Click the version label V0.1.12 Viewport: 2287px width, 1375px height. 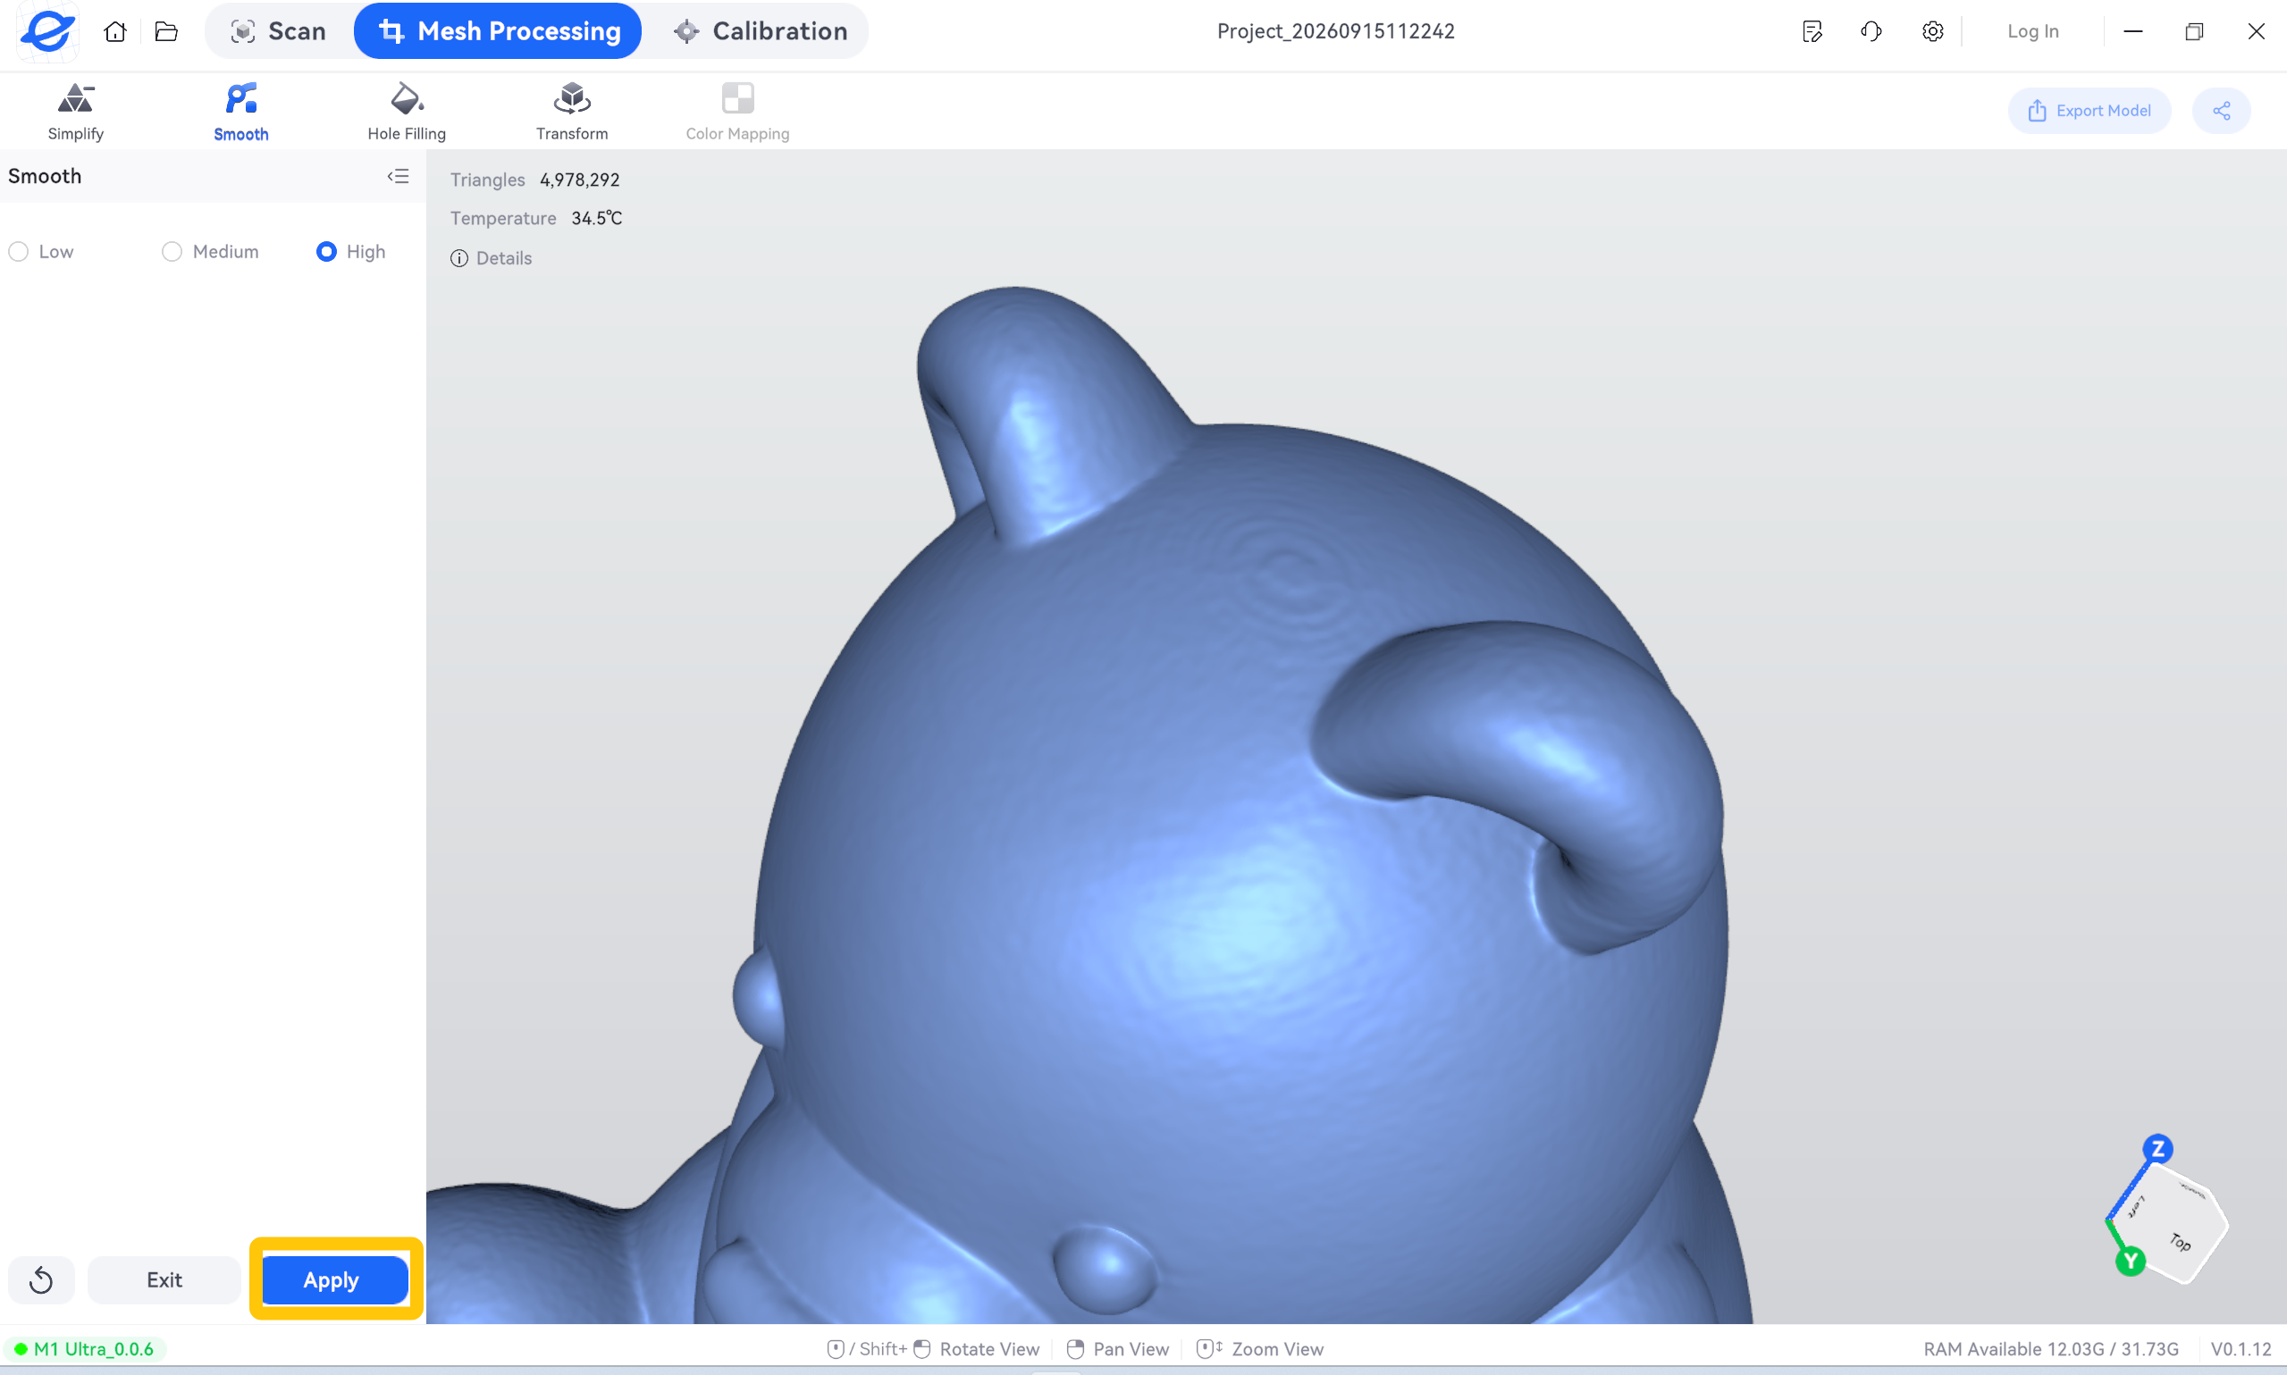tap(2241, 1349)
